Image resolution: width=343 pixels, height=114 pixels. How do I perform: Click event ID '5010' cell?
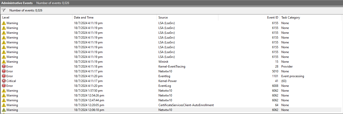coord(275,71)
